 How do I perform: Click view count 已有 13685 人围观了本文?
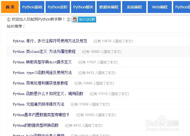pos(94,83)
